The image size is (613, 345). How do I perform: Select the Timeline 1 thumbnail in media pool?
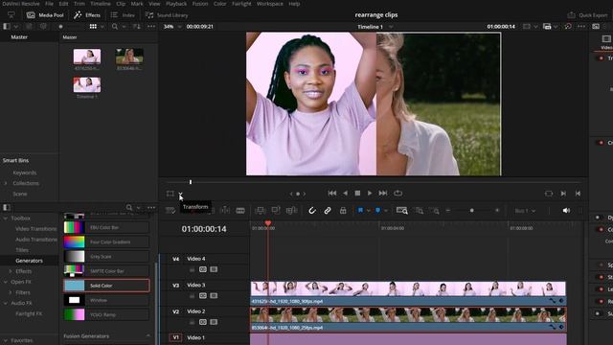(87, 84)
